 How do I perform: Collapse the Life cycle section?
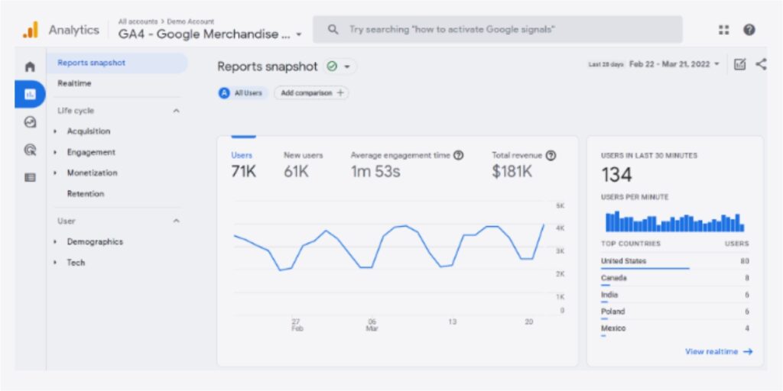click(x=176, y=111)
